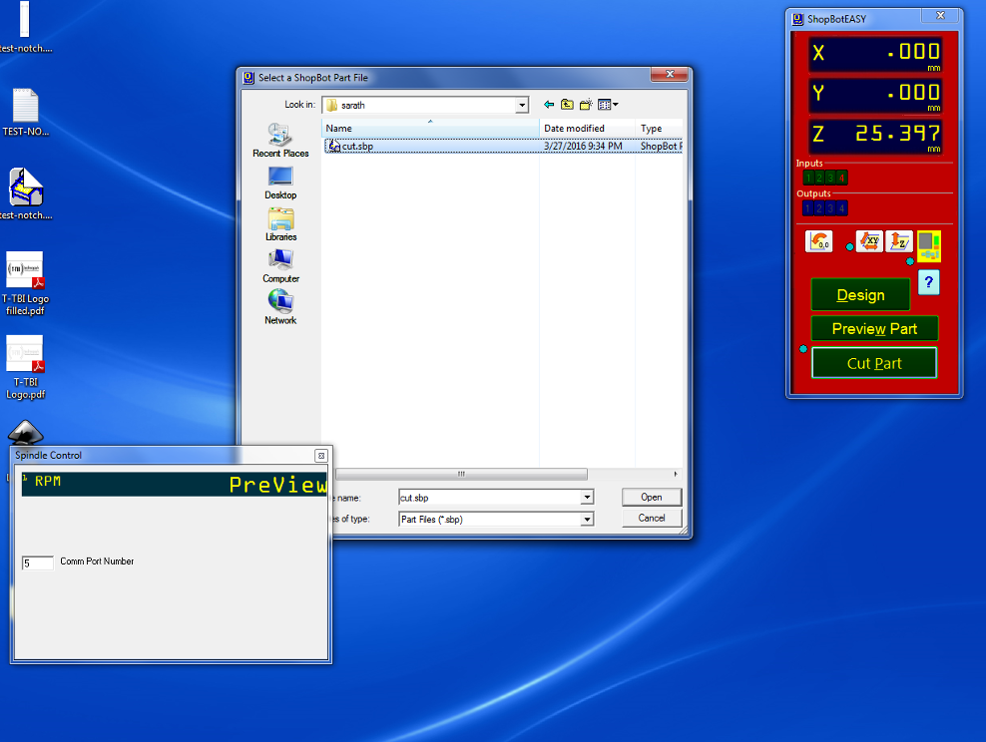Expand the Look in folder dropdown
The width and height of the screenshot is (986, 742).
522,105
